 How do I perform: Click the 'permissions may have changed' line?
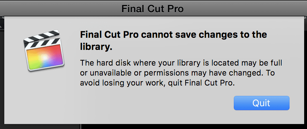pyautogui.click(x=177, y=73)
